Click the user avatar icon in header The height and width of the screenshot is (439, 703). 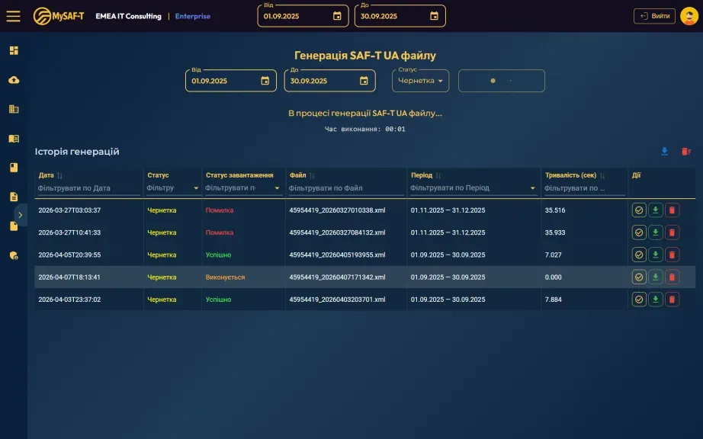click(x=688, y=16)
